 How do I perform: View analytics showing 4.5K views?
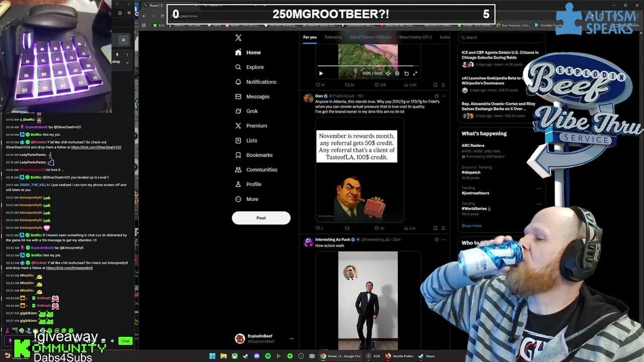tap(410, 85)
